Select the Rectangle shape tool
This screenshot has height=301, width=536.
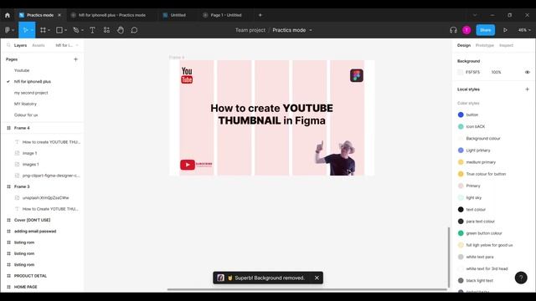(59, 30)
